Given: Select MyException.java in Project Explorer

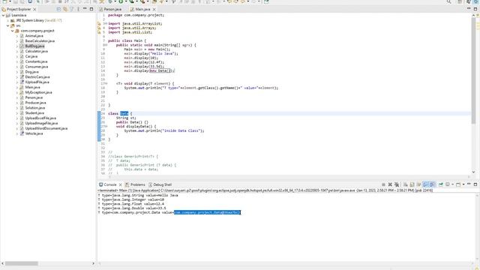Looking at the screenshot, I should (38, 92).
